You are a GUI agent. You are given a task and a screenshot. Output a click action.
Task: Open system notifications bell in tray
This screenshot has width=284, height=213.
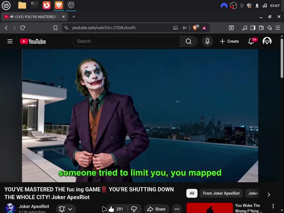(x=257, y=6)
